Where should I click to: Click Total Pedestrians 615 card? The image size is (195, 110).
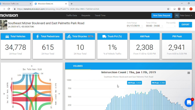coord(48,46)
